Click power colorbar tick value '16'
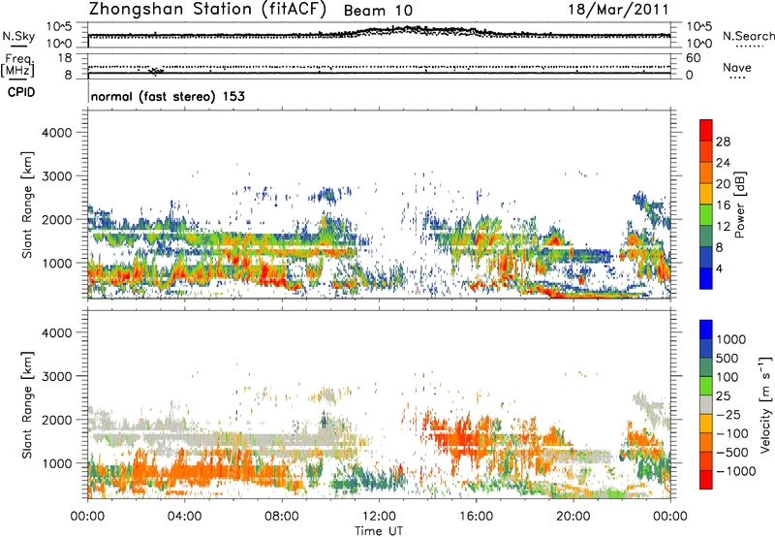The height and width of the screenshot is (537, 775). [723, 205]
